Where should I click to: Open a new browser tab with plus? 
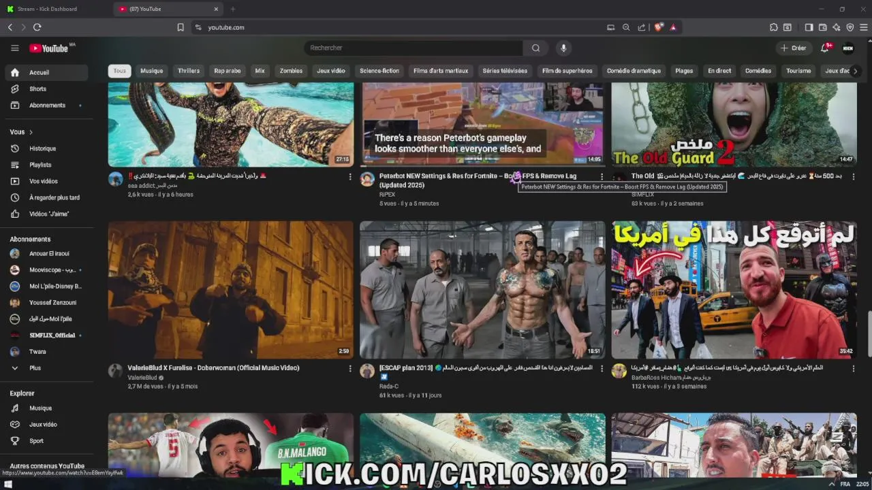pos(232,9)
